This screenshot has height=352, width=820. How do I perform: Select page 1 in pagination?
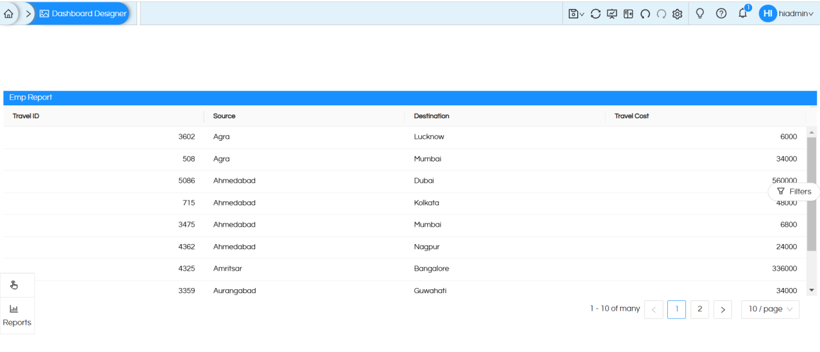676,309
